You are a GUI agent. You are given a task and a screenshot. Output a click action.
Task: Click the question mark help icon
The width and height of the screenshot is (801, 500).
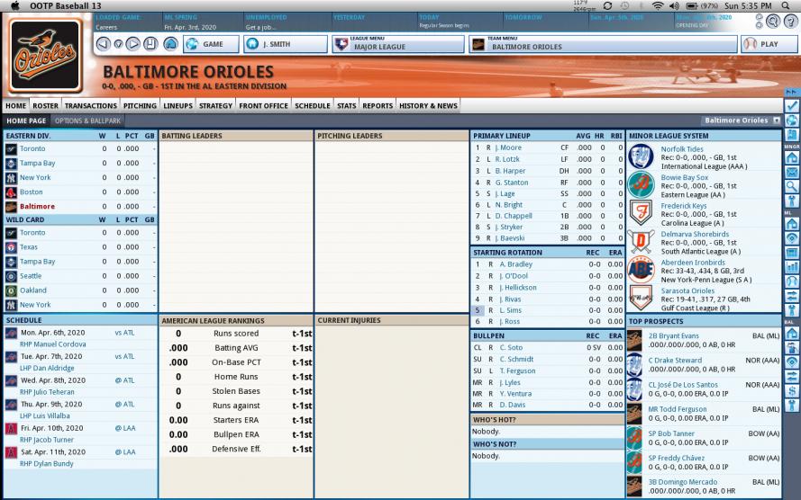click(790, 22)
